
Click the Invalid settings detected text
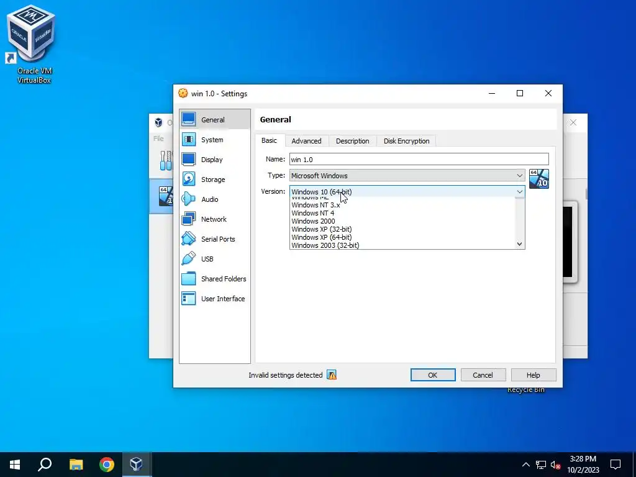point(286,375)
